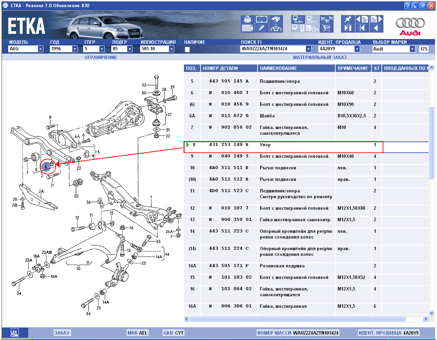Image resolution: width=437 pixels, height=340 pixels.
Task: Select part N 906 386 01
Action: (x=230, y=306)
